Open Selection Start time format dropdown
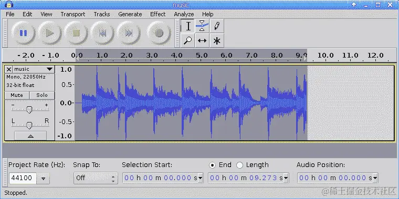The image size is (399, 199). (200, 178)
